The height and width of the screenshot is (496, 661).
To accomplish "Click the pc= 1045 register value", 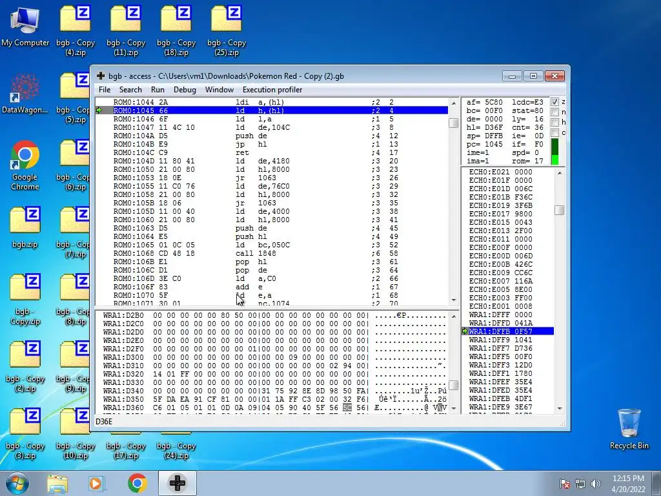I will click(484, 144).
